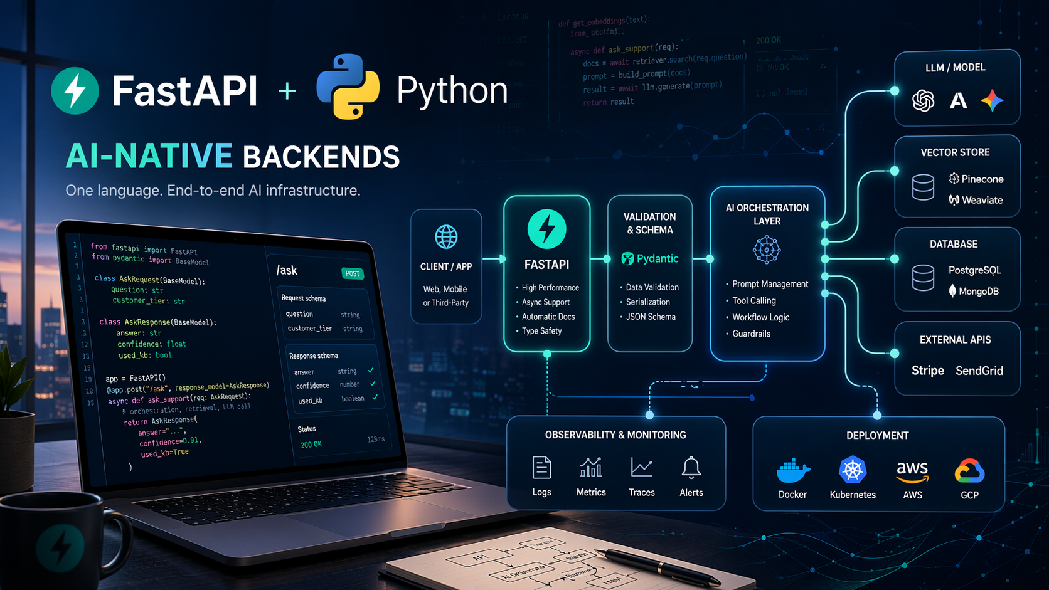
Task: Click the Pinecone logo icon
Action: 954,179
